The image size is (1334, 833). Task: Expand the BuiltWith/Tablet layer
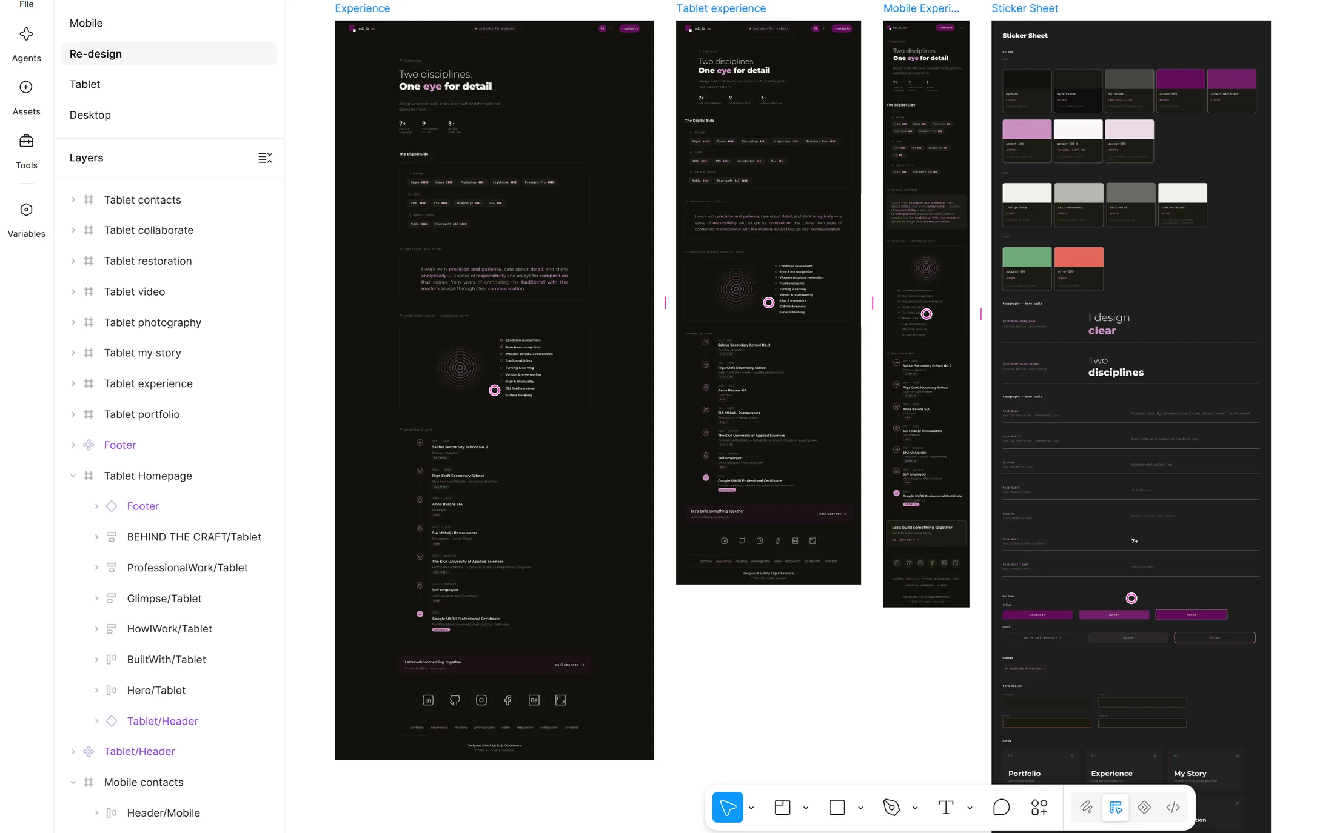96,659
